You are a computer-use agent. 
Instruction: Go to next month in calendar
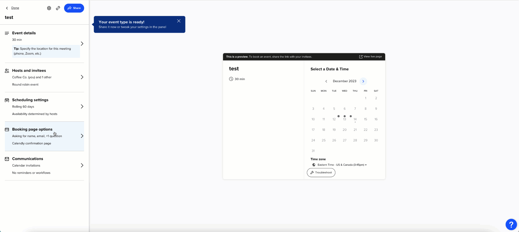363,81
